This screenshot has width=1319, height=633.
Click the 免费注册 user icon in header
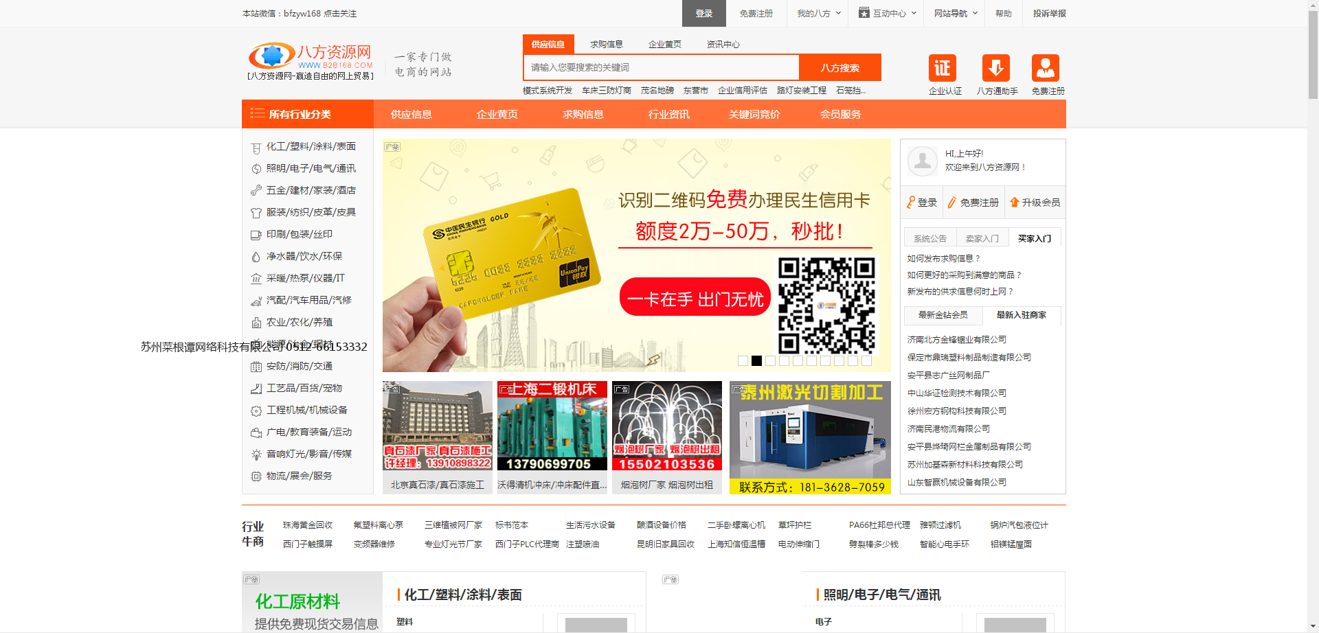1045,68
